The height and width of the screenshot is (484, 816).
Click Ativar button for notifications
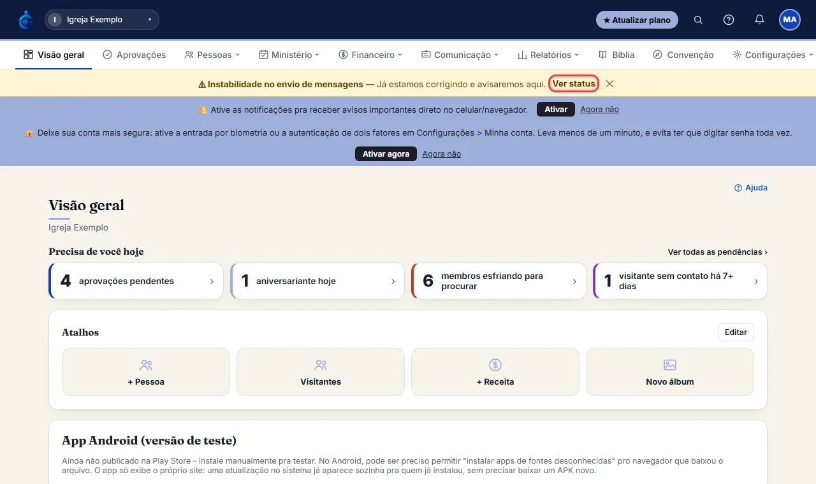[556, 110]
